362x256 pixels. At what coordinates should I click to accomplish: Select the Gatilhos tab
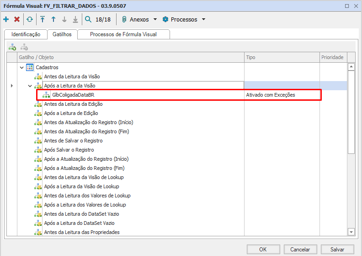[x=62, y=34]
